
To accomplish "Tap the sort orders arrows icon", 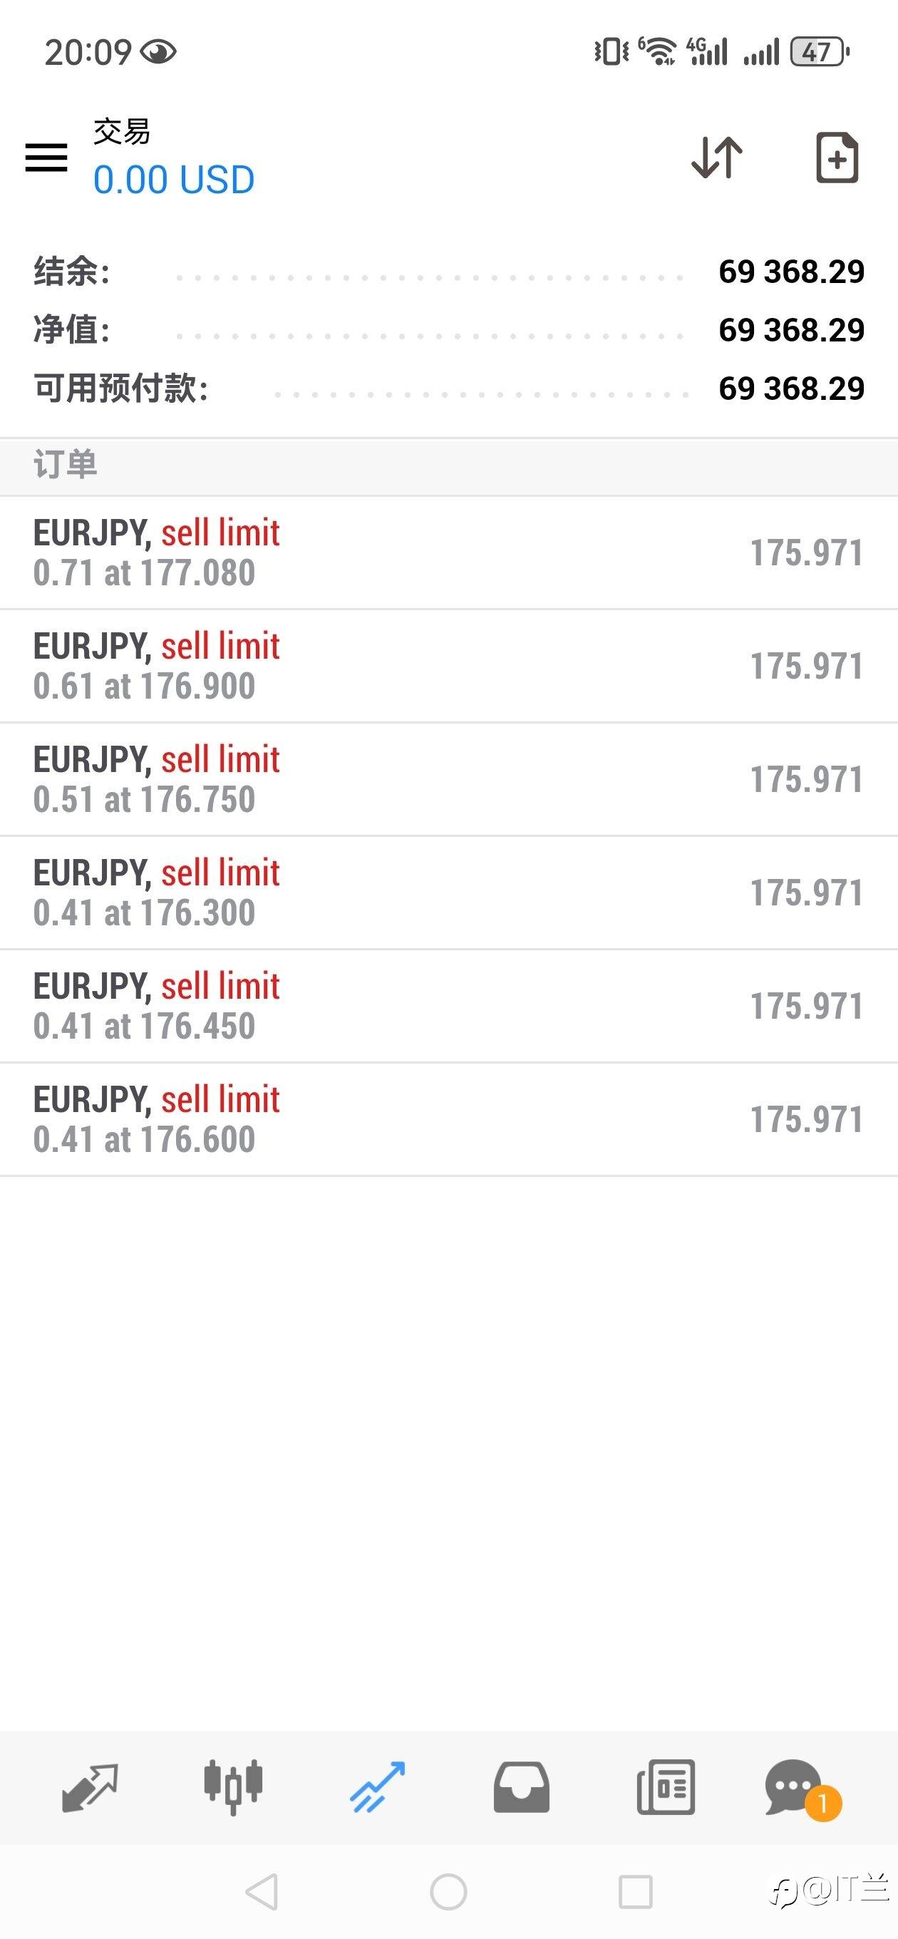I will [x=716, y=158].
